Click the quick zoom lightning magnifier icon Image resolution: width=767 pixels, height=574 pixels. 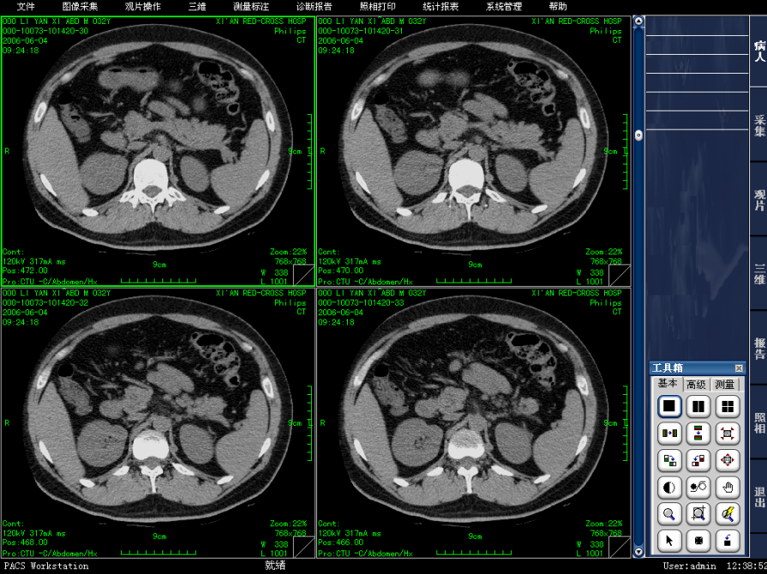(728, 514)
